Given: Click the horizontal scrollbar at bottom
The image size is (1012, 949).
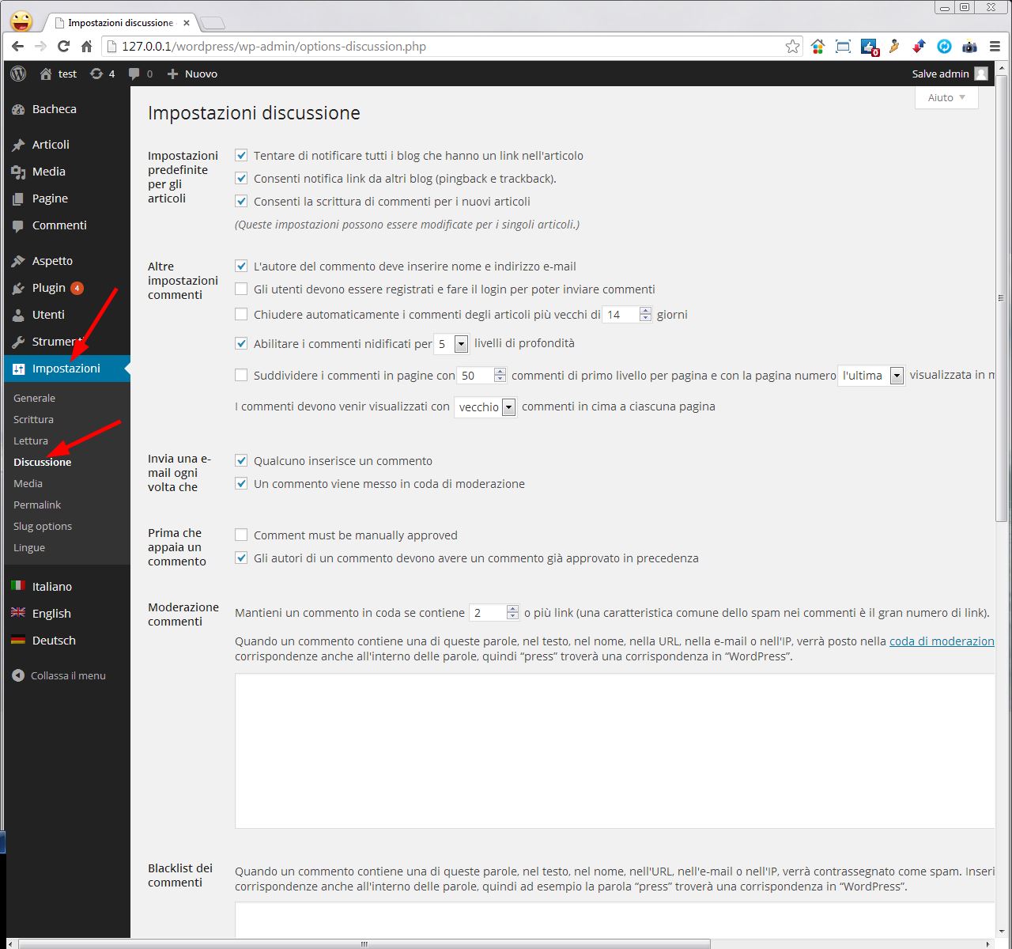Looking at the screenshot, I should [x=364, y=943].
